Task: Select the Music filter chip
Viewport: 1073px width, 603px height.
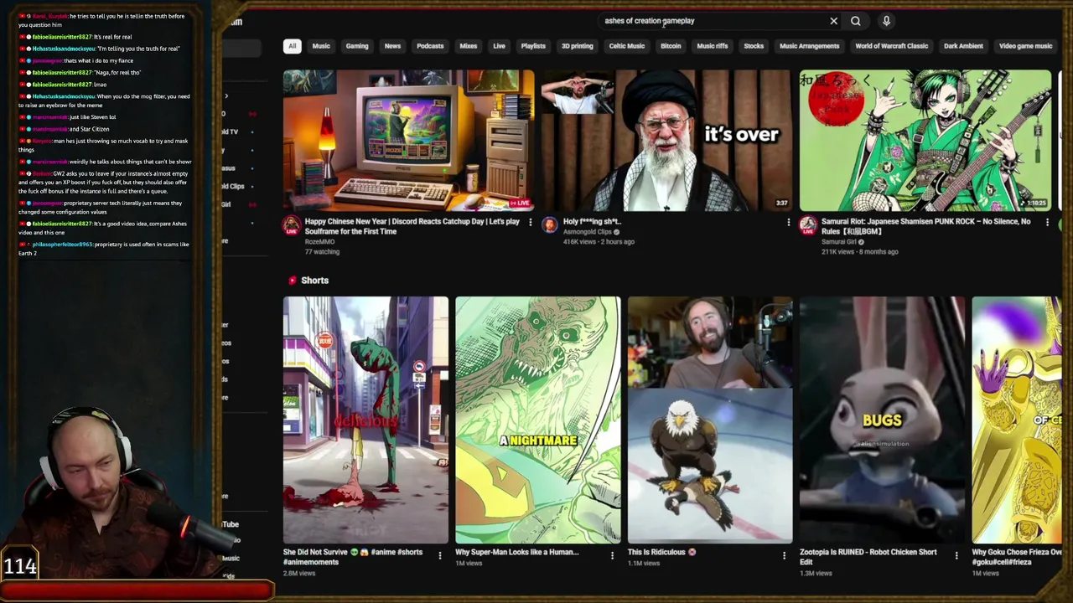Action: pos(321,46)
